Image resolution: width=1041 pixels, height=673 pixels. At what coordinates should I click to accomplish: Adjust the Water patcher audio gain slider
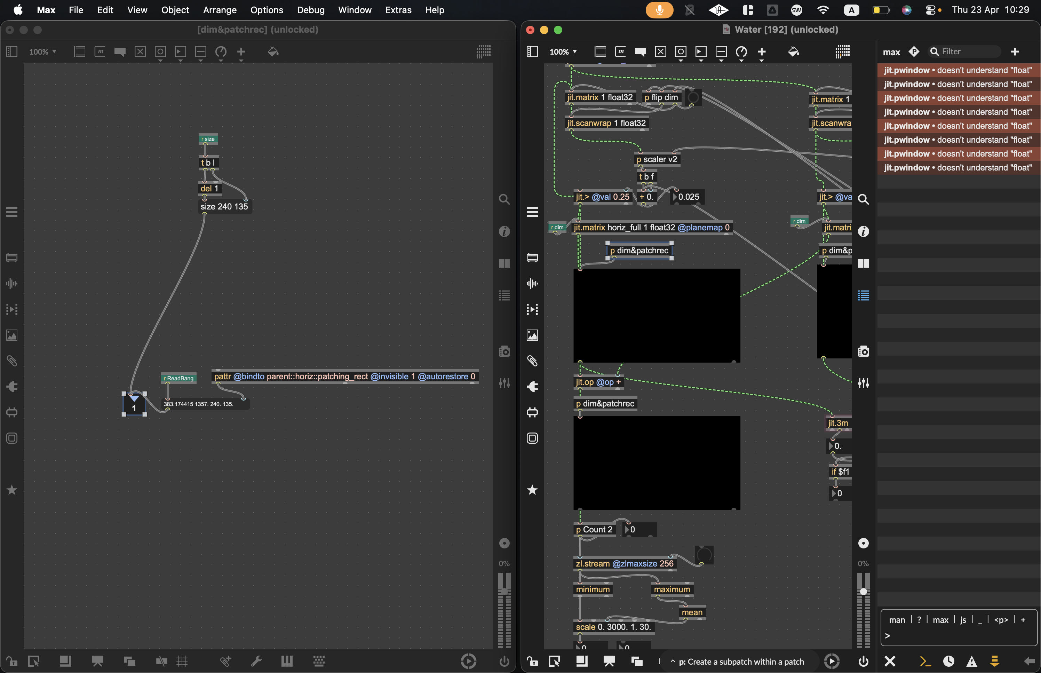pos(863,591)
